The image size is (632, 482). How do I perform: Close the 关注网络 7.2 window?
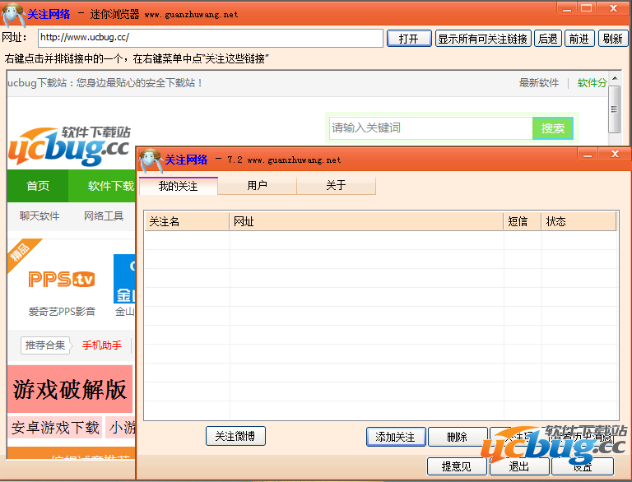(x=615, y=154)
